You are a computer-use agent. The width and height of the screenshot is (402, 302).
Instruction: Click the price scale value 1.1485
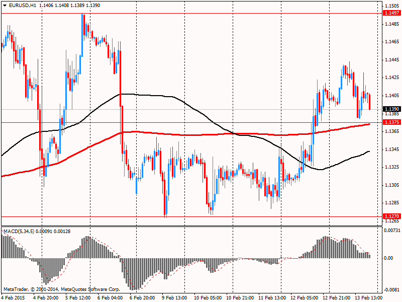(392, 24)
